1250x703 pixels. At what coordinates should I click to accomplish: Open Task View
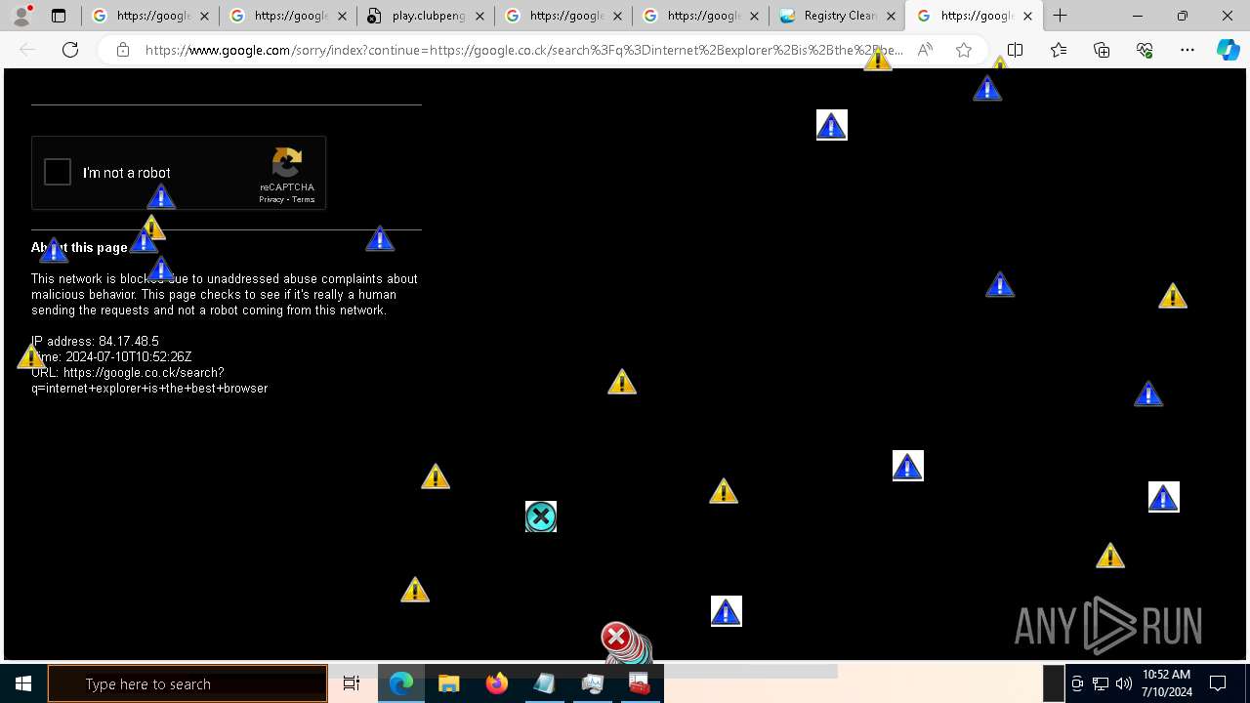click(x=352, y=683)
